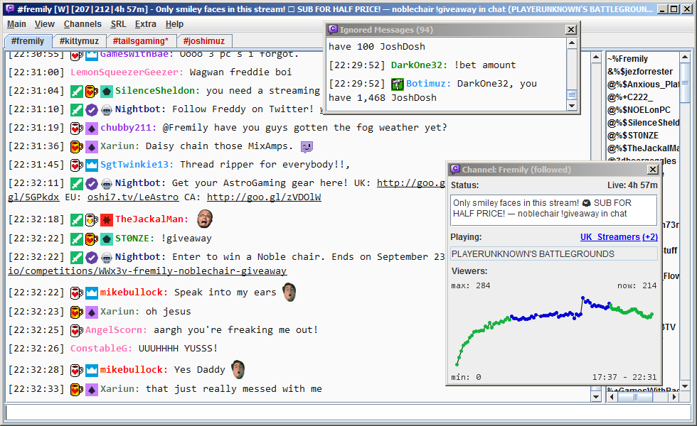The width and height of the screenshot is (697, 426).
Task: Click the user list scroll up arrow
Action: pyautogui.click(x=684, y=58)
